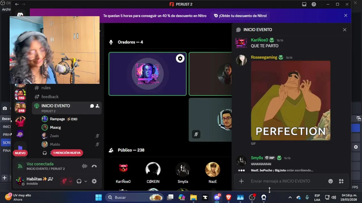Image resolution: width=362 pixels, height=203 pixels.
Task: Open Windows Start menu
Action: [x=98, y=197]
